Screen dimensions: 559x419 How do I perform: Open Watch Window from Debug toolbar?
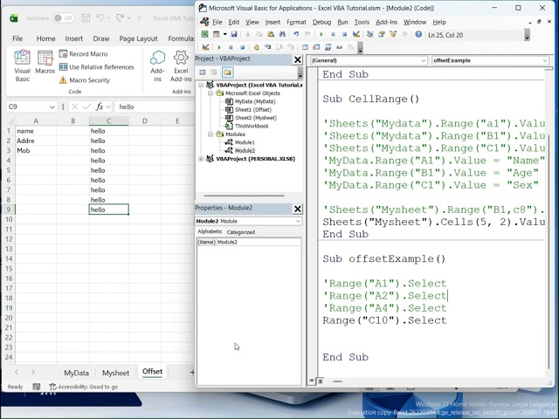(328, 47)
